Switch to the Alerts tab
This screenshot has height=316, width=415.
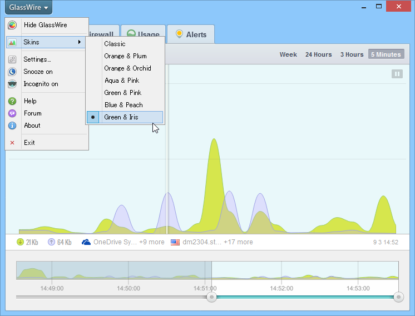[191, 34]
